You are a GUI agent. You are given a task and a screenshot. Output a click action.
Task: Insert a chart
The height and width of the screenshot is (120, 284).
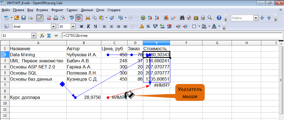pos(166,18)
